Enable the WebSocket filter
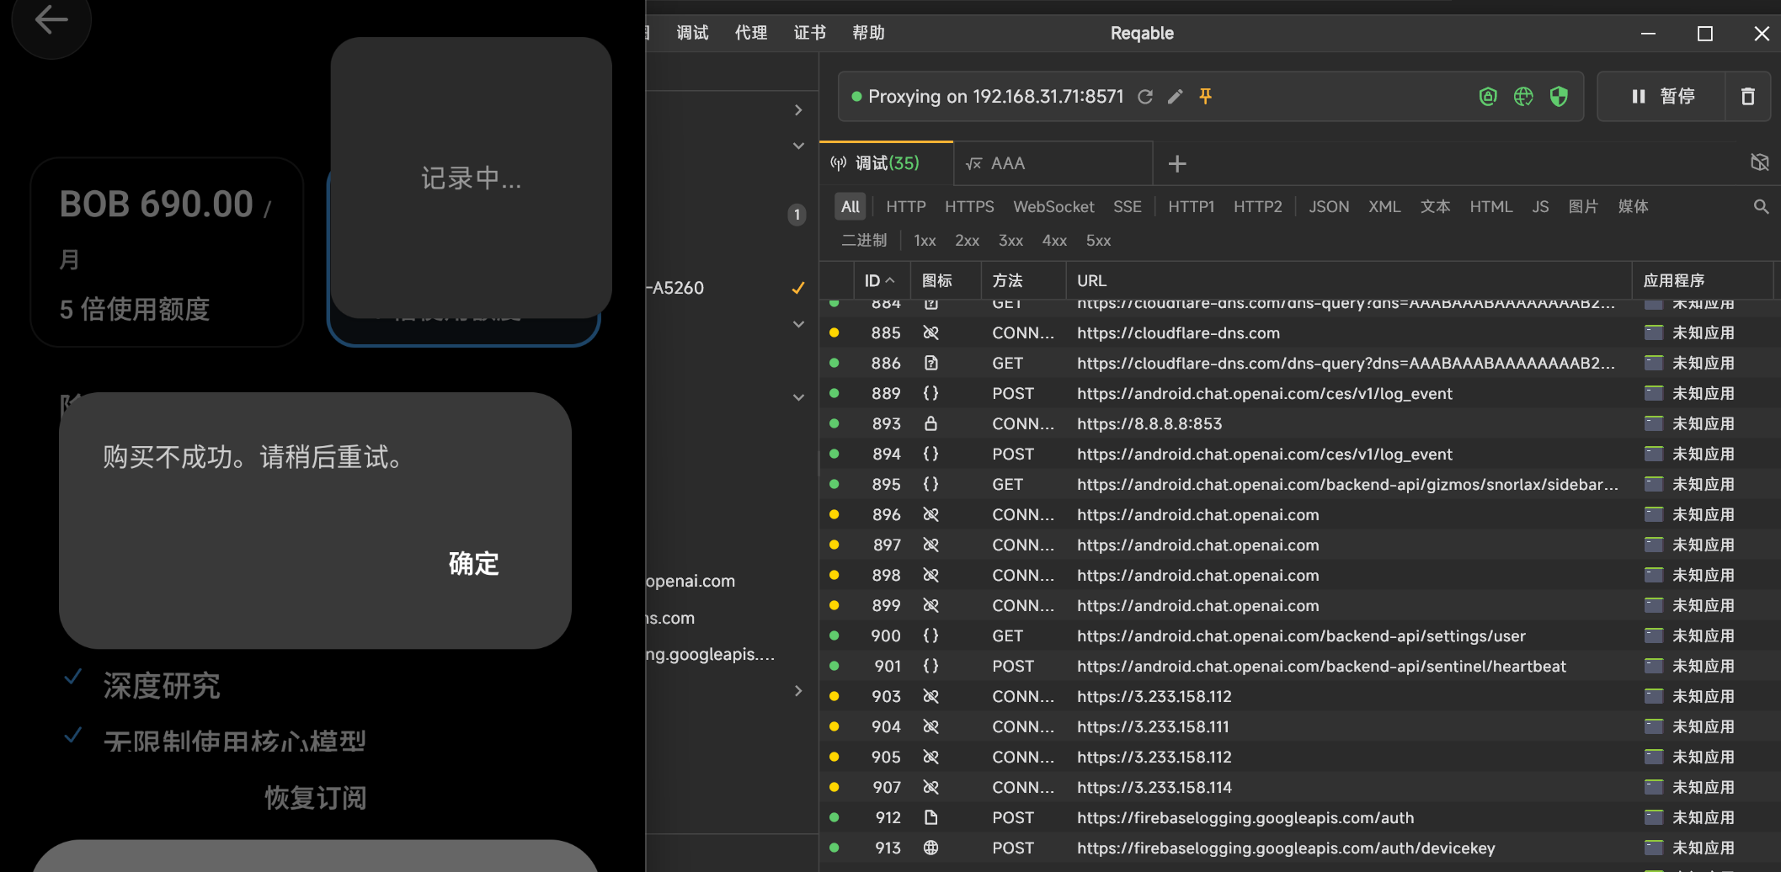This screenshot has height=872, width=1781. tap(1053, 207)
